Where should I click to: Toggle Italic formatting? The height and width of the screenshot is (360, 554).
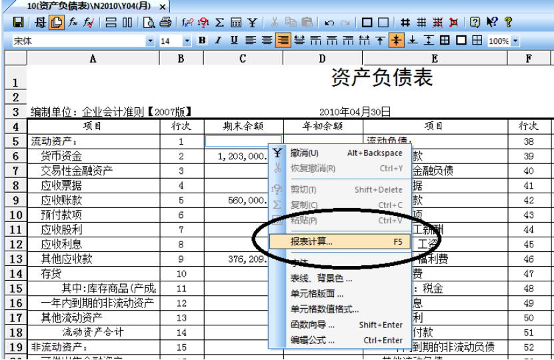click(218, 41)
